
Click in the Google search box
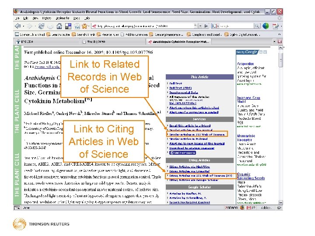[236, 26]
